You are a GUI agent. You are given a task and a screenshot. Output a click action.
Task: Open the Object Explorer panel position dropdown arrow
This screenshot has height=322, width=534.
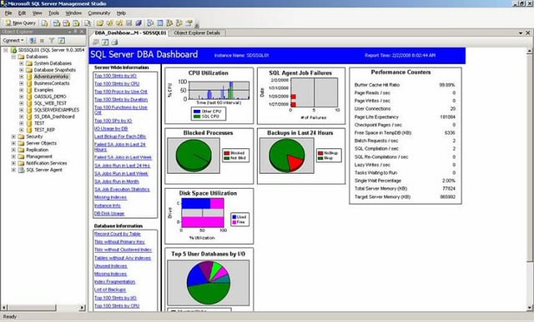[x=70, y=32]
